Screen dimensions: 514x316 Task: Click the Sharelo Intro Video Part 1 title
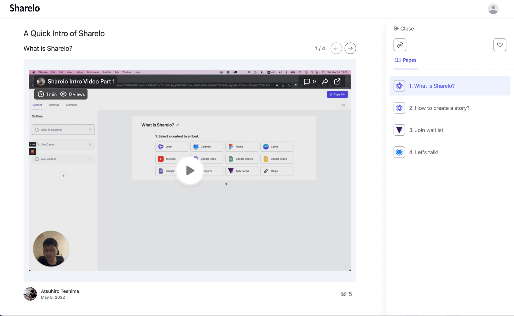click(x=81, y=81)
